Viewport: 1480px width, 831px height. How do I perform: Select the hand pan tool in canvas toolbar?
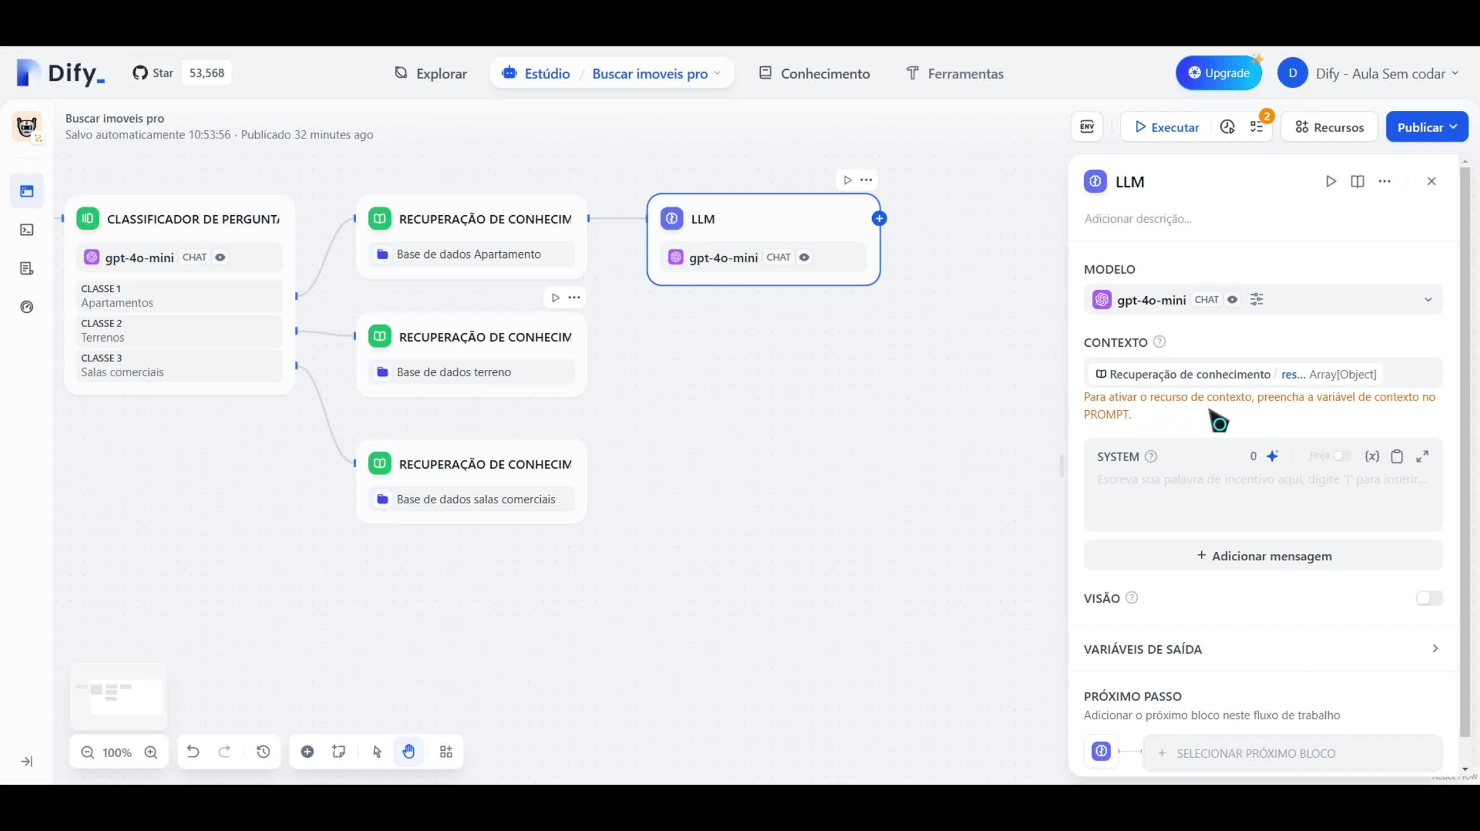pyautogui.click(x=409, y=752)
